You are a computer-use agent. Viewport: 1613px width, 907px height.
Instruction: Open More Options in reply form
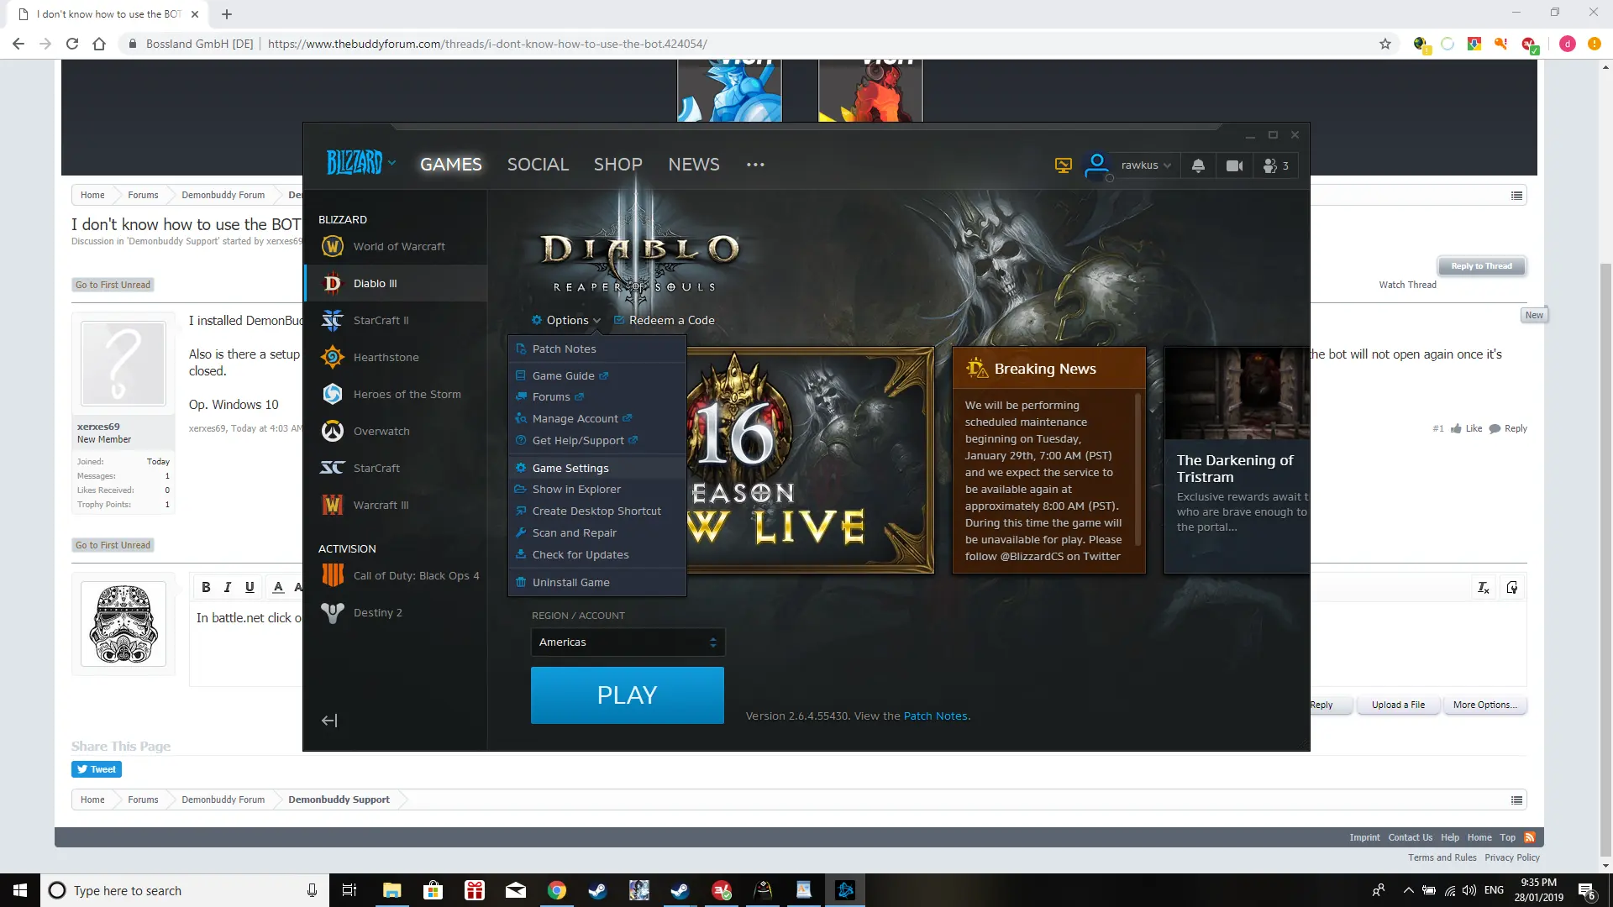(1485, 705)
